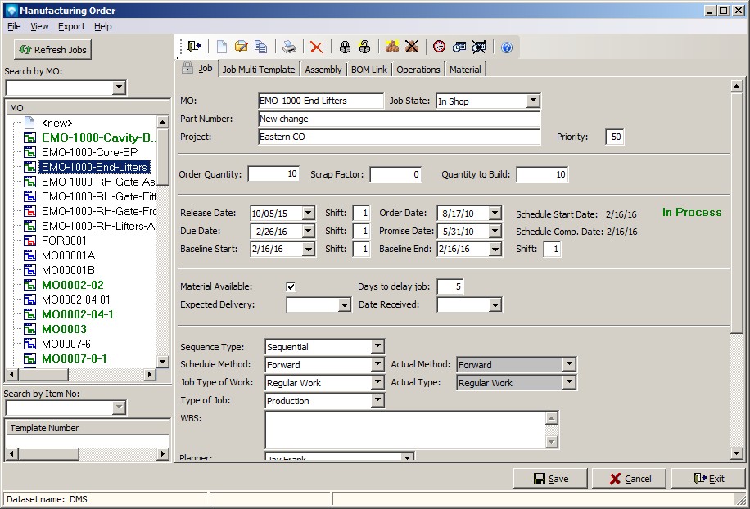The image size is (750, 509).
Task: Click the MO list horizontal scrollbar right arrow
Action: [x=150, y=374]
